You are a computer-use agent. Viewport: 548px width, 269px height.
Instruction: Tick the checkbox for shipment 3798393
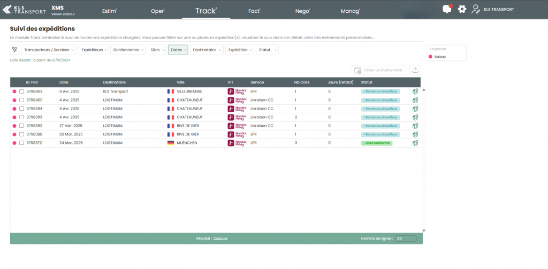21,117
